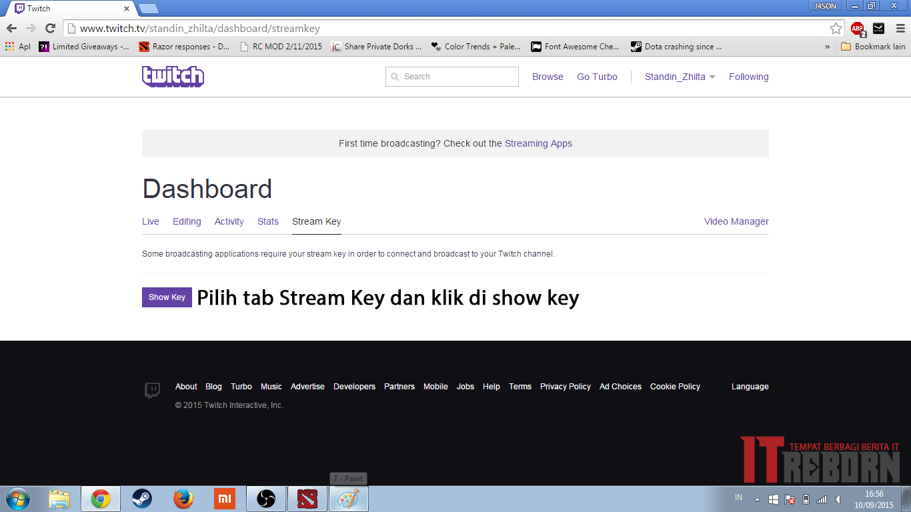Screen dimensions: 911x512
Task: Click footer Twitch glitch icon
Action: [153, 391]
